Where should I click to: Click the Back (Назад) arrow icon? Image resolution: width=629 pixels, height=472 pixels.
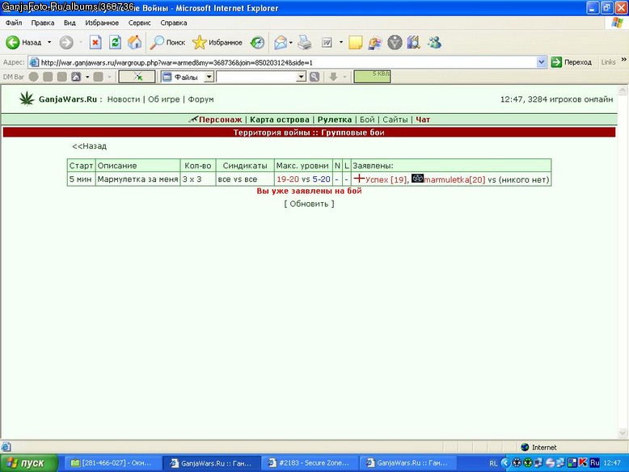[x=12, y=42]
